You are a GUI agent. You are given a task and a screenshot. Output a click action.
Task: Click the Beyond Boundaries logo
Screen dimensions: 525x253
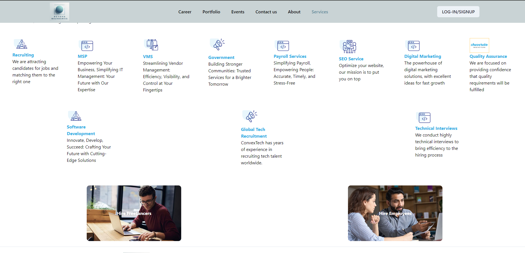point(59,12)
